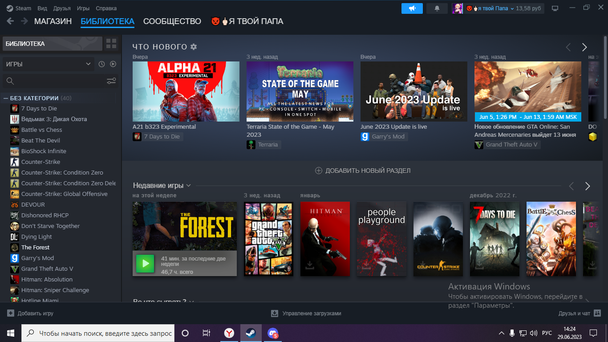Switch to the МАГАЗИН tab
The width and height of the screenshot is (608, 342).
coord(53,21)
